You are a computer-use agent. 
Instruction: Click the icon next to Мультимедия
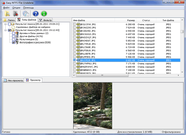click(x=17, y=39)
